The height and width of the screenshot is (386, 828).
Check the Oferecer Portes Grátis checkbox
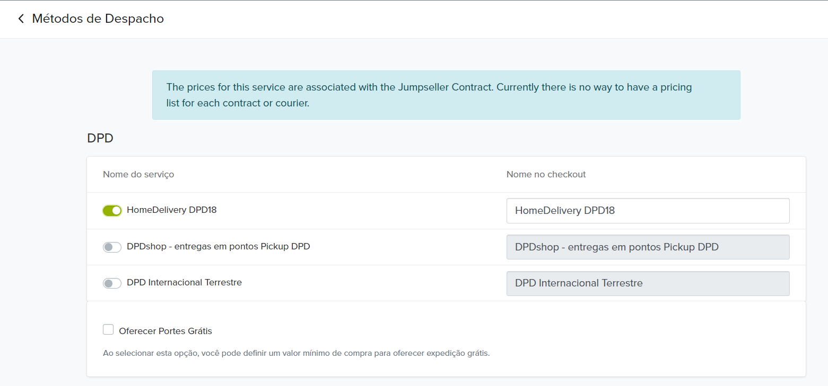coord(108,330)
